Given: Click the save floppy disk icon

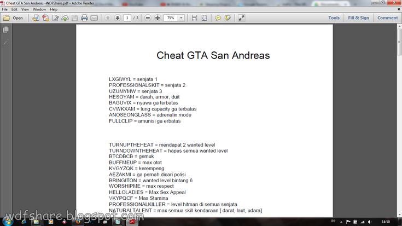Looking at the screenshot, I should tap(74, 18).
